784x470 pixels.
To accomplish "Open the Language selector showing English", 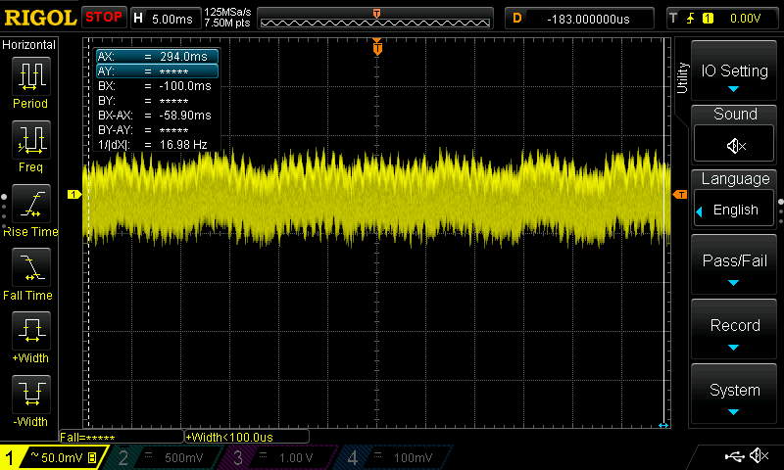I will point(735,210).
